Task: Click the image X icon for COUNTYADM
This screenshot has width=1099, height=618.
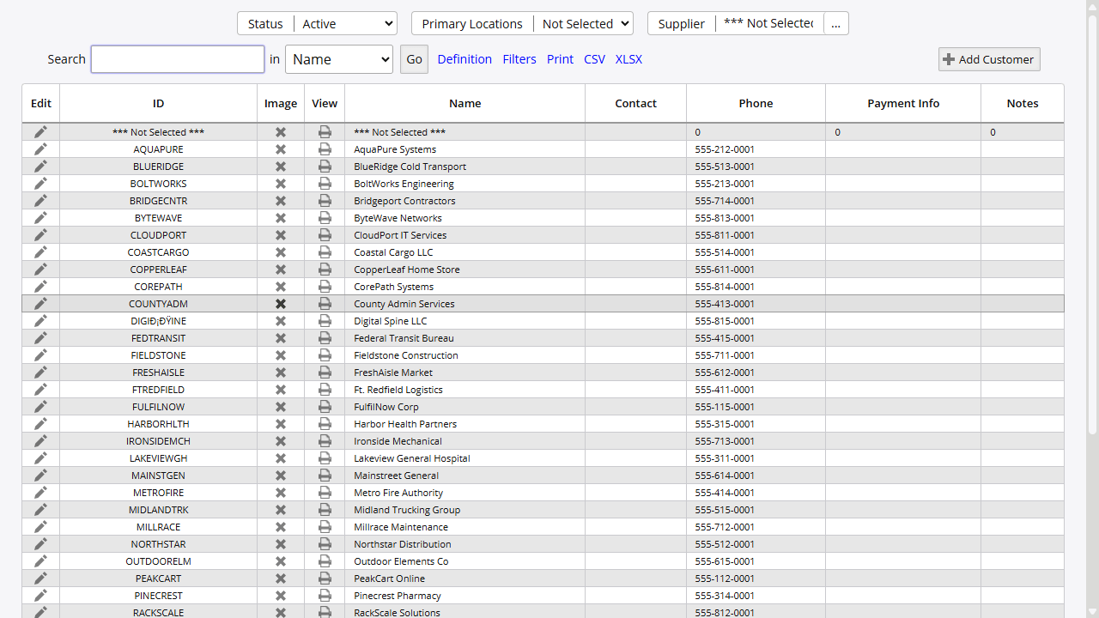Action: [x=280, y=304]
